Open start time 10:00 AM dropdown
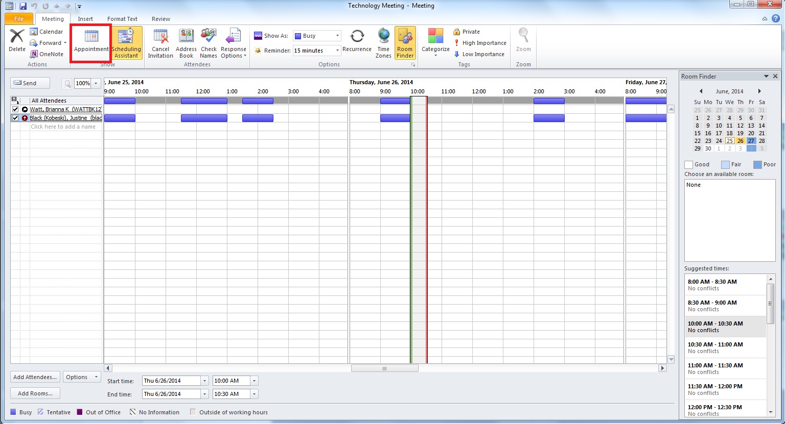This screenshot has height=424, width=785. [254, 381]
